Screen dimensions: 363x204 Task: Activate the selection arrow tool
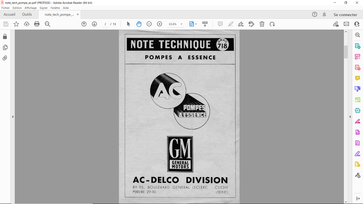pos(128,24)
